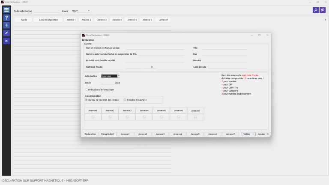This screenshot has width=329, height=185.
Task: Switch to the Annexe2 bottom tab
Action: point(143,134)
